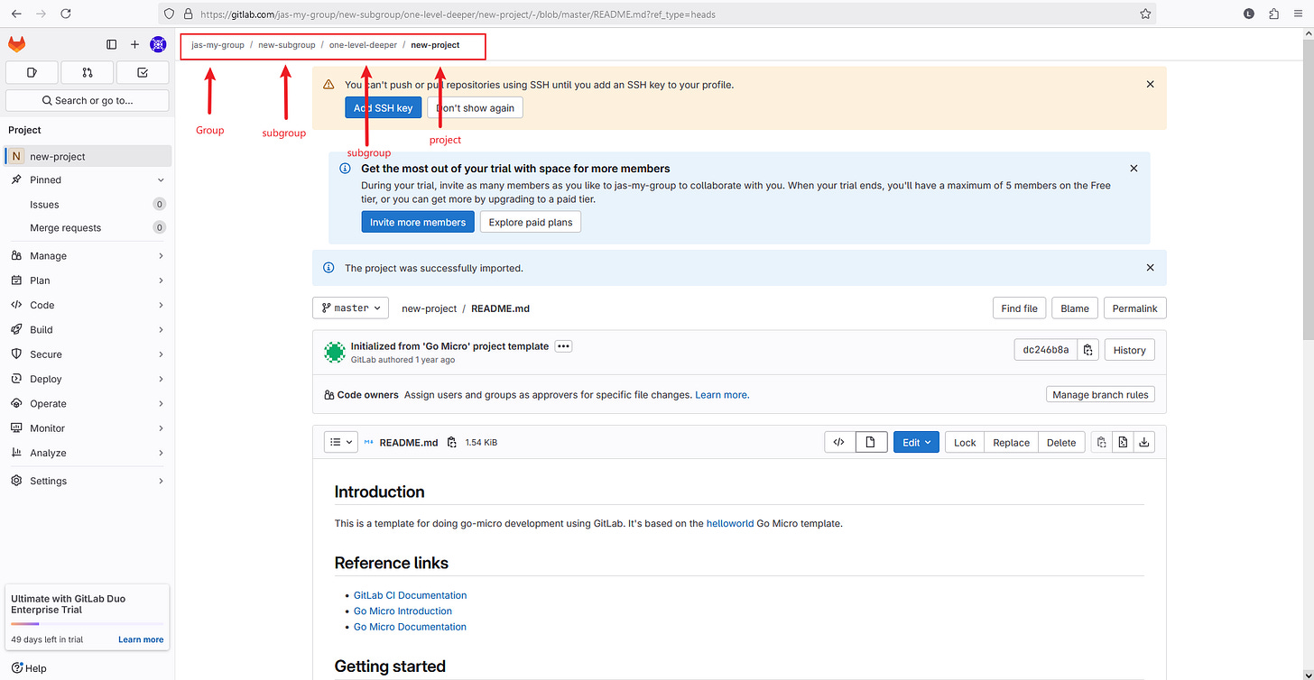This screenshot has width=1314, height=680.
Task: Open jas-my-group breadcrumb link
Action: click(x=217, y=44)
